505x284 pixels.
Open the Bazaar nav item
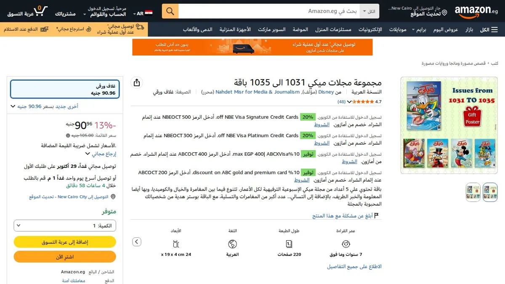click(469, 29)
